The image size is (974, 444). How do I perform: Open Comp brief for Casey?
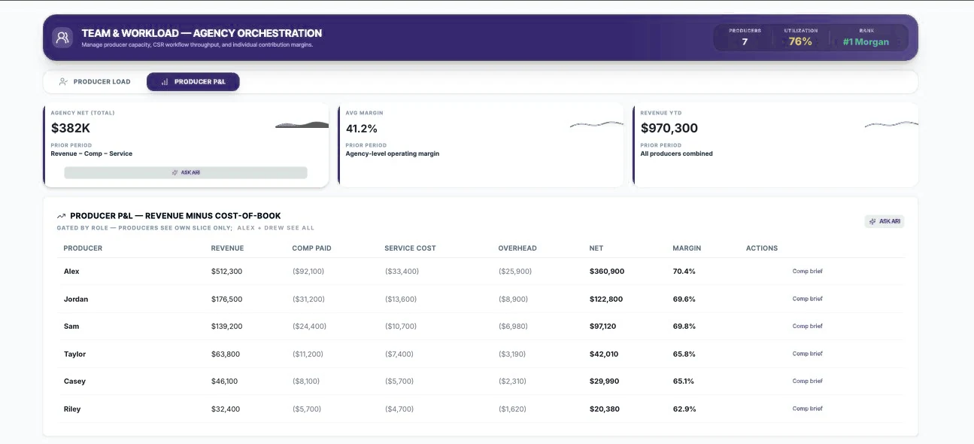807,381
